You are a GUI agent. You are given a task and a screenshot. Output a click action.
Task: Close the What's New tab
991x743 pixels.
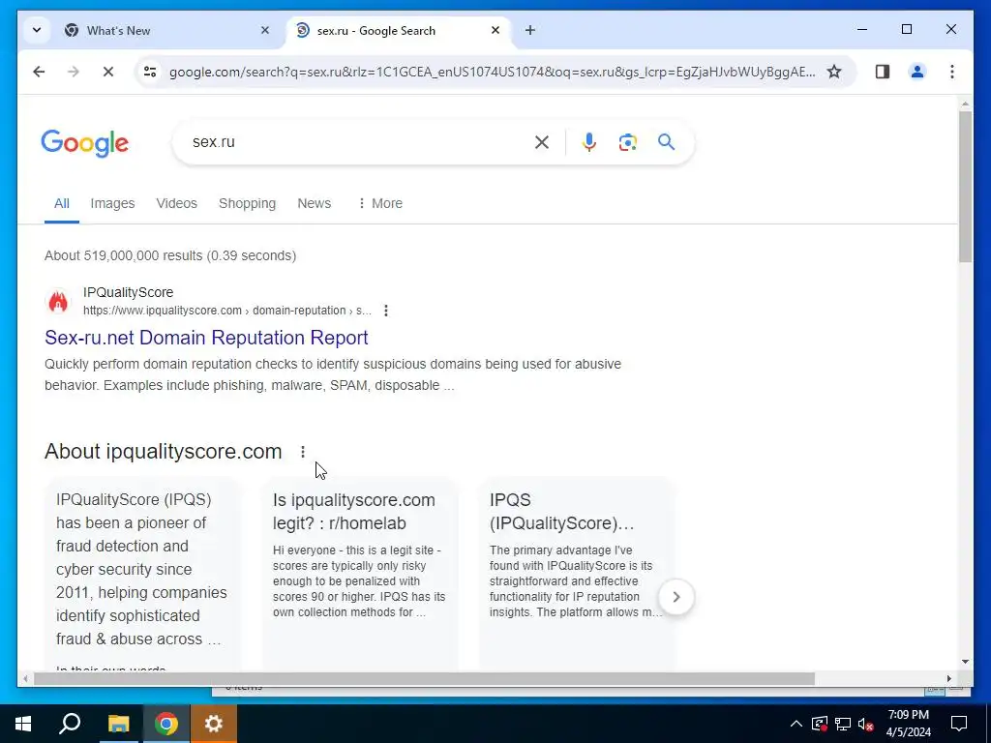[265, 30]
